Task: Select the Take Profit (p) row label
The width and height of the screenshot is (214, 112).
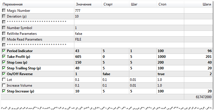Action: point(19,56)
